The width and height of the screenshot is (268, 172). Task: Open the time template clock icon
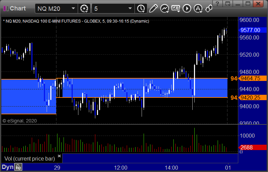[141, 8]
